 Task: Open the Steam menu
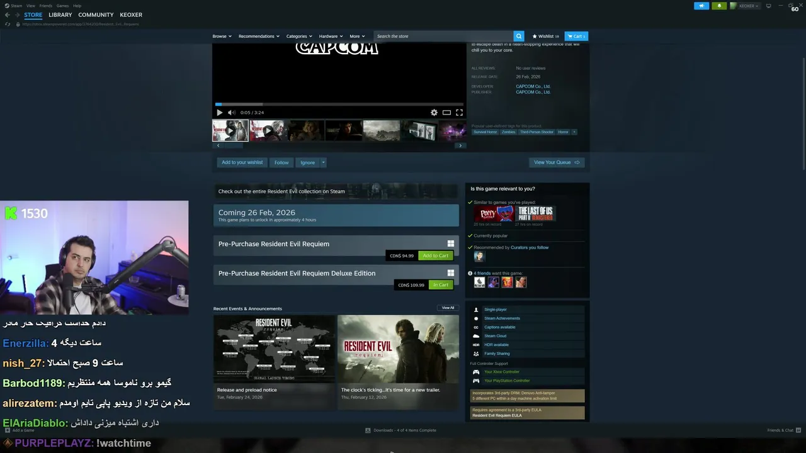click(14, 6)
